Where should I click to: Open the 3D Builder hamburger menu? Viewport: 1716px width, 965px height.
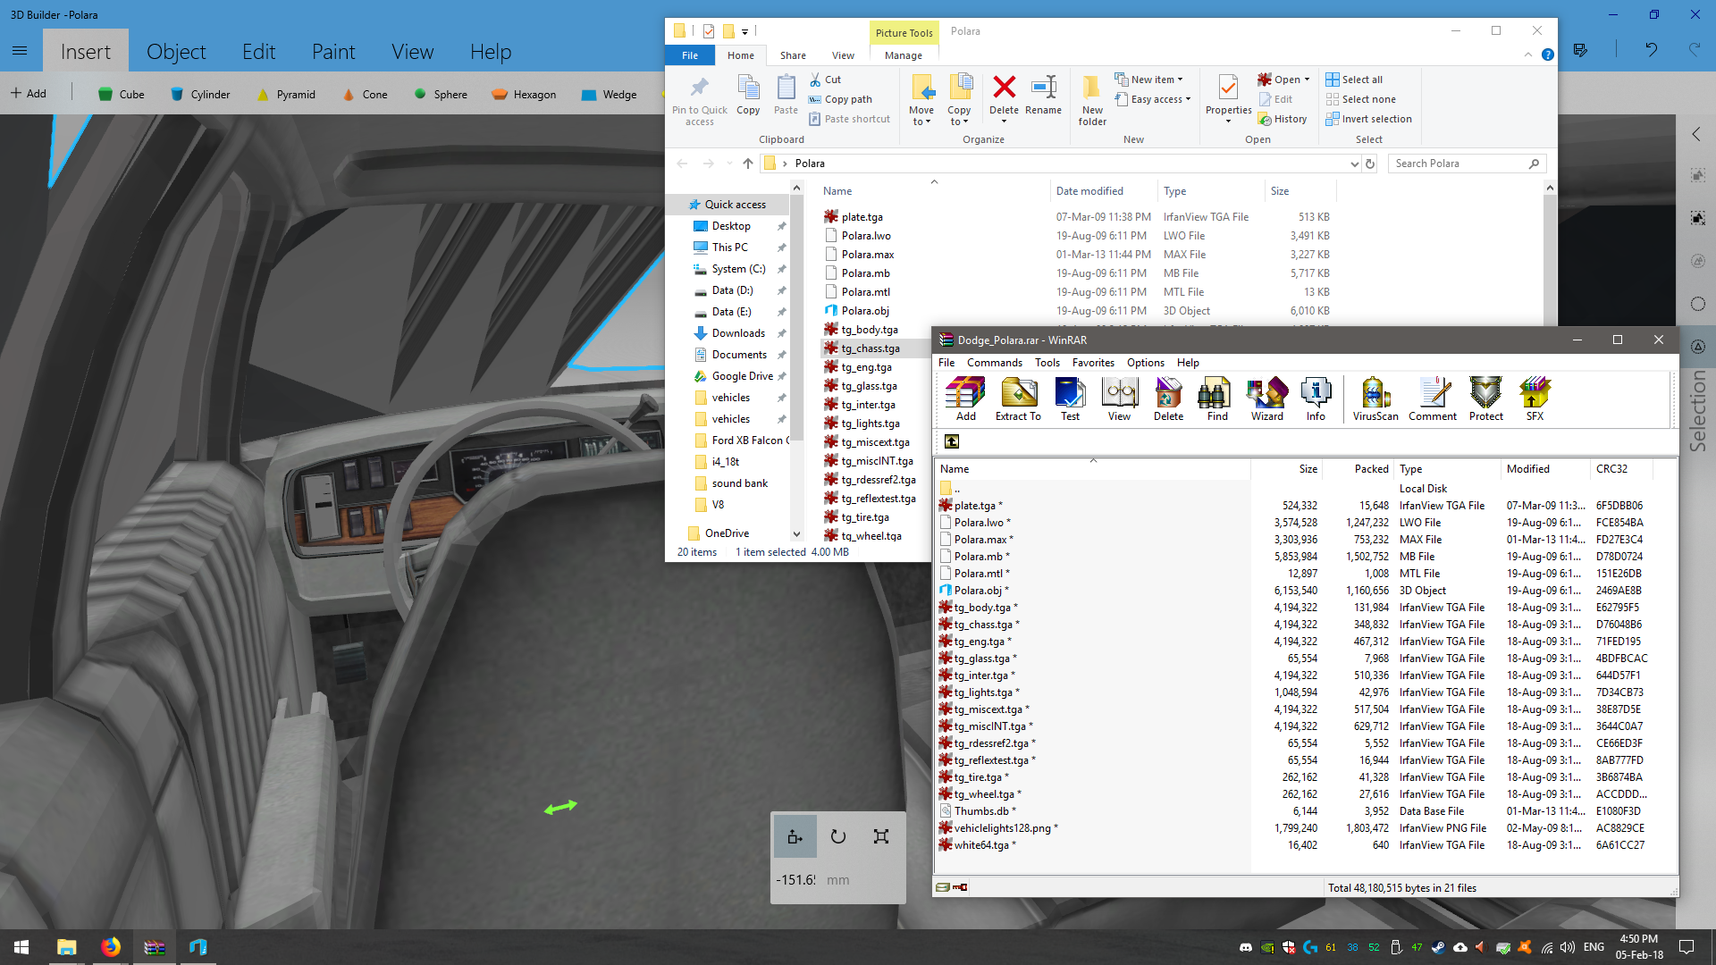[x=20, y=51]
